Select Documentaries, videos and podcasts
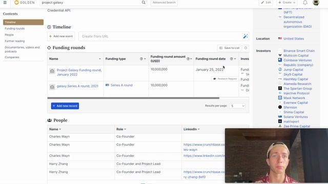 coord(22,49)
